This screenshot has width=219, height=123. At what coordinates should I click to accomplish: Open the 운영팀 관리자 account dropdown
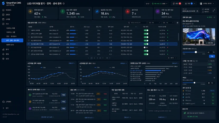click(x=207, y=3)
